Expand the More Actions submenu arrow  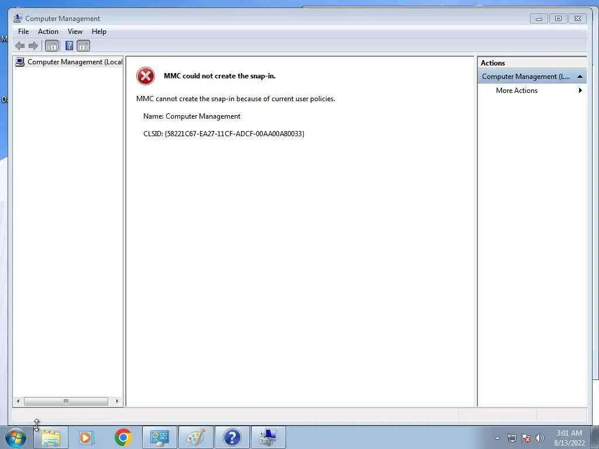(580, 91)
